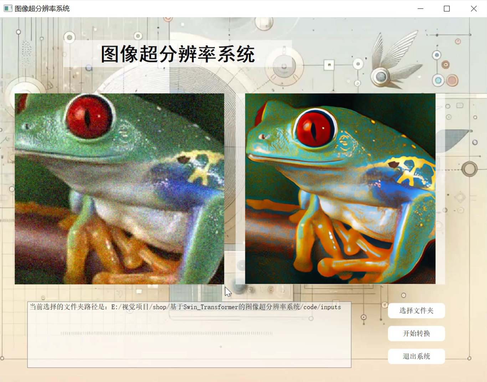This screenshot has width=487, height=382.
Task: Select the super-resolved frog output image
Action: pos(340,189)
